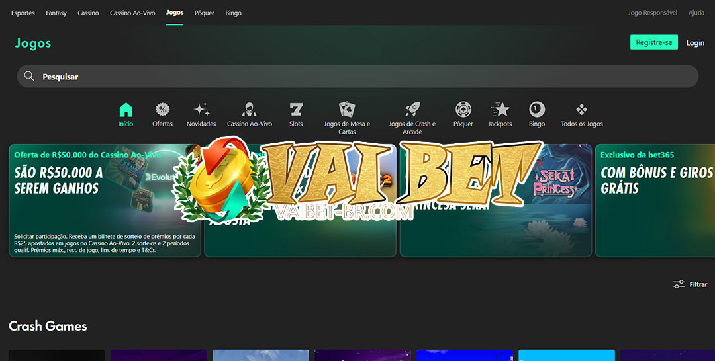
Task: Click the Crash Games section title
Action: 48,326
